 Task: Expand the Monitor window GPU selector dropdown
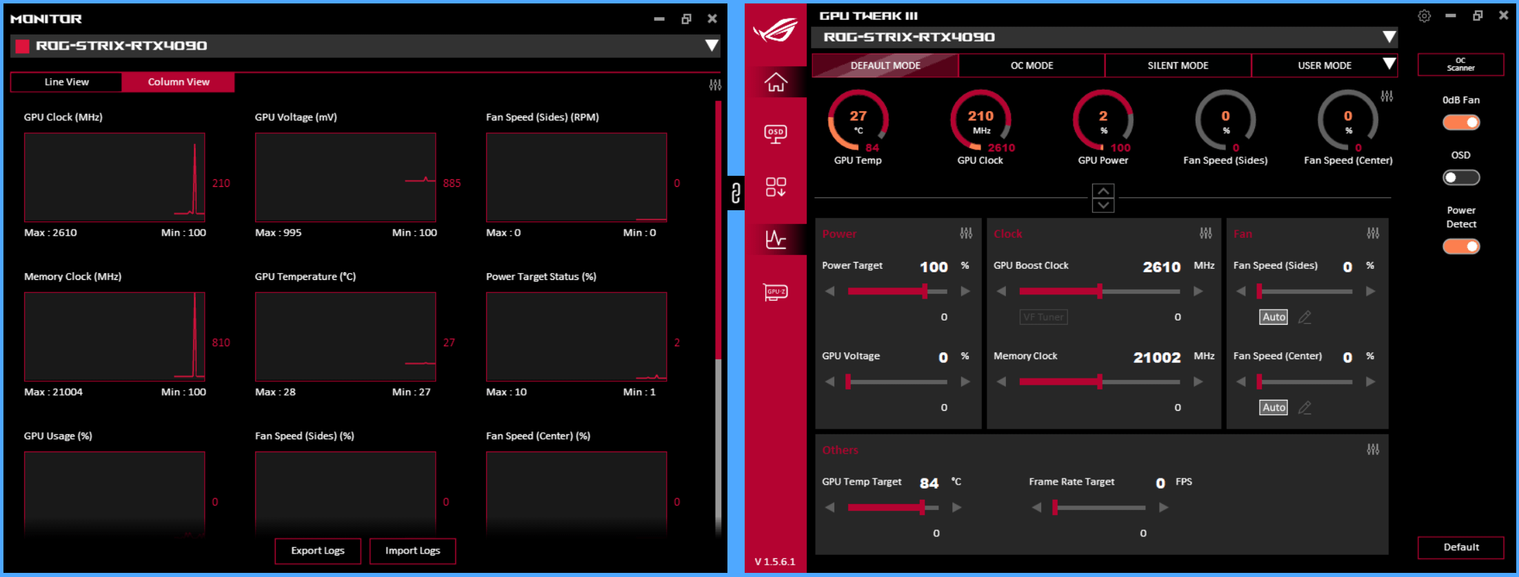pyautogui.click(x=712, y=46)
